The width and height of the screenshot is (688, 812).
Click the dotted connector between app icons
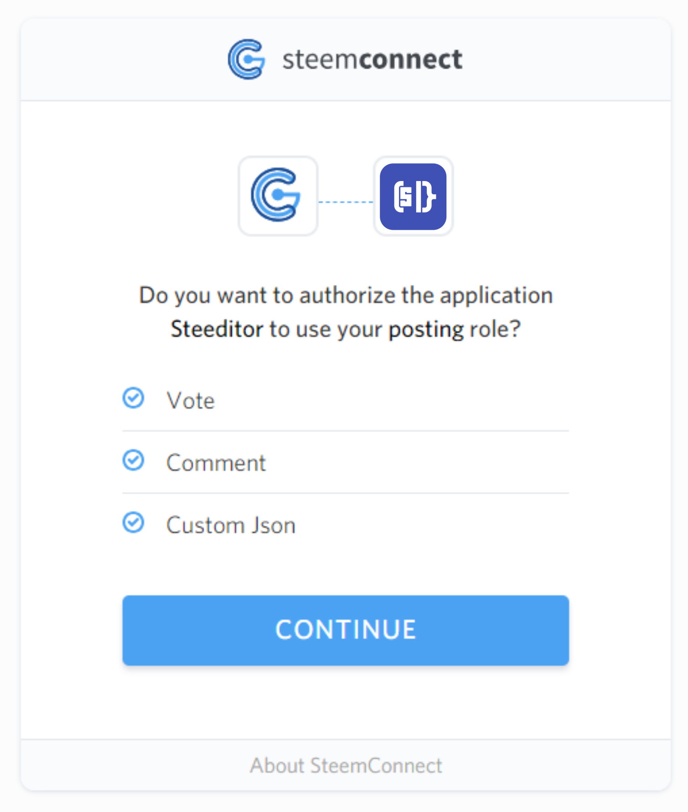point(346,202)
